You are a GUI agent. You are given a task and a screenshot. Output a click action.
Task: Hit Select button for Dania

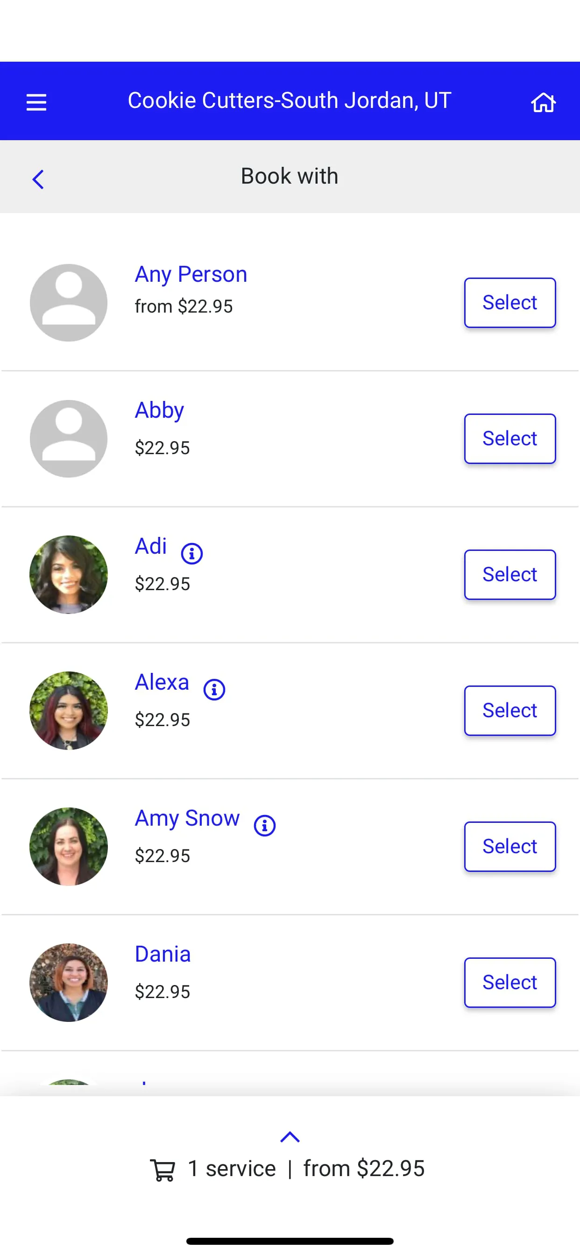[x=509, y=983]
